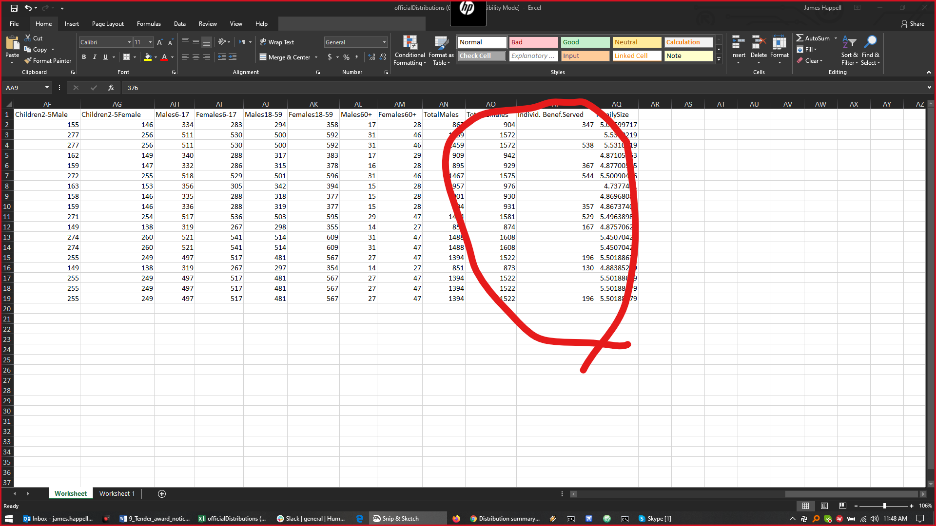Toggle Merge & Center for selection
Viewport: 936px width, 526px height.
285,57
